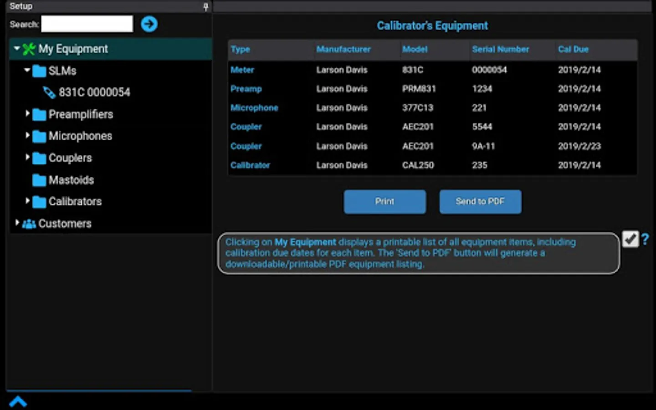Viewport: 656px width, 410px height.
Task: Click the Microphones folder icon
Action: click(40, 136)
